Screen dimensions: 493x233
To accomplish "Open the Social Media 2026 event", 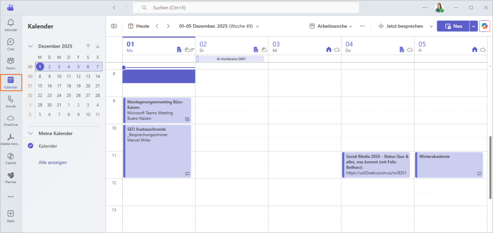I will [376, 165].
